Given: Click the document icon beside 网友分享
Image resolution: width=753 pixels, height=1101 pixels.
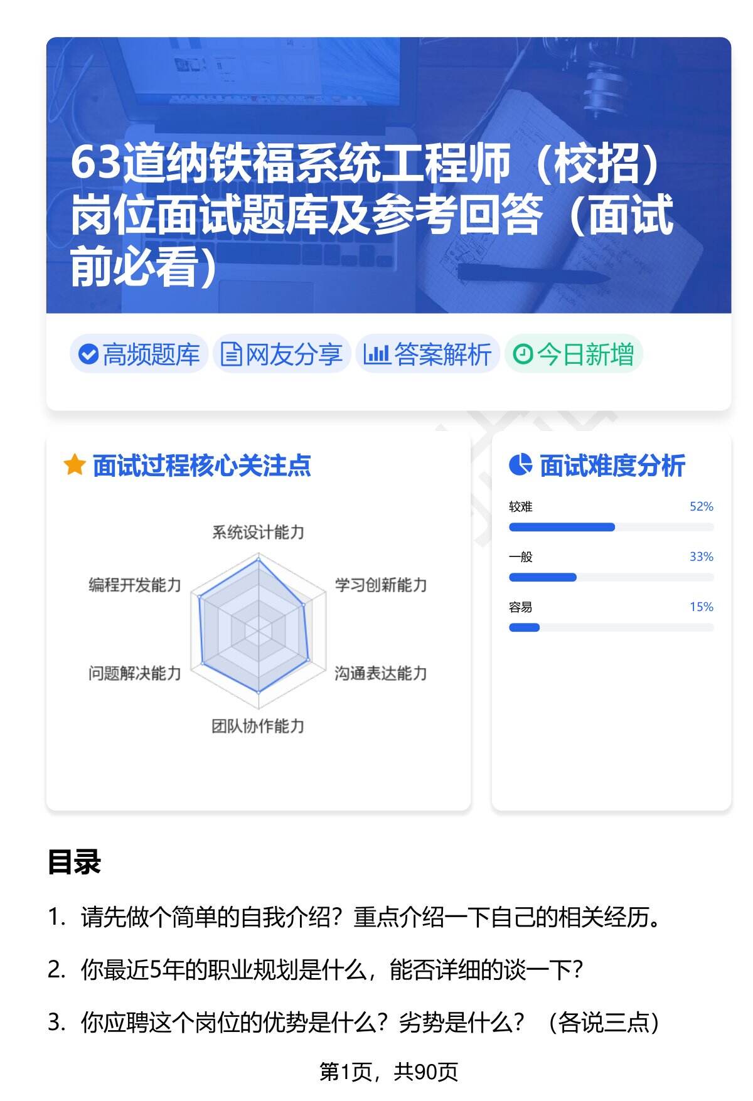Looking at the screenshot, I should pos(231,354).
